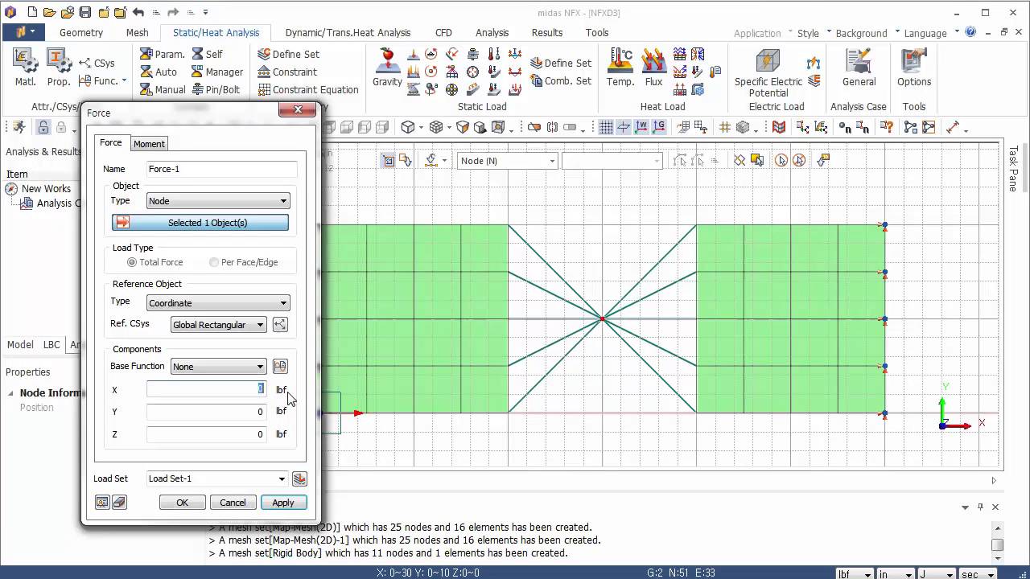This screenshot has width=1030, height=579.
Task: Click the undo arrow in title bar
Action: click(138, 13)
